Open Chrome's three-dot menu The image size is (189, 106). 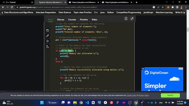(x=186, y=7)
